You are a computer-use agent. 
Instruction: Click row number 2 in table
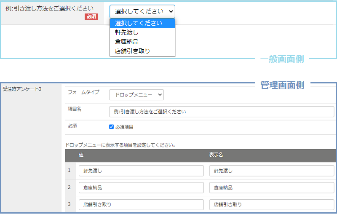[x=69, y=187]
